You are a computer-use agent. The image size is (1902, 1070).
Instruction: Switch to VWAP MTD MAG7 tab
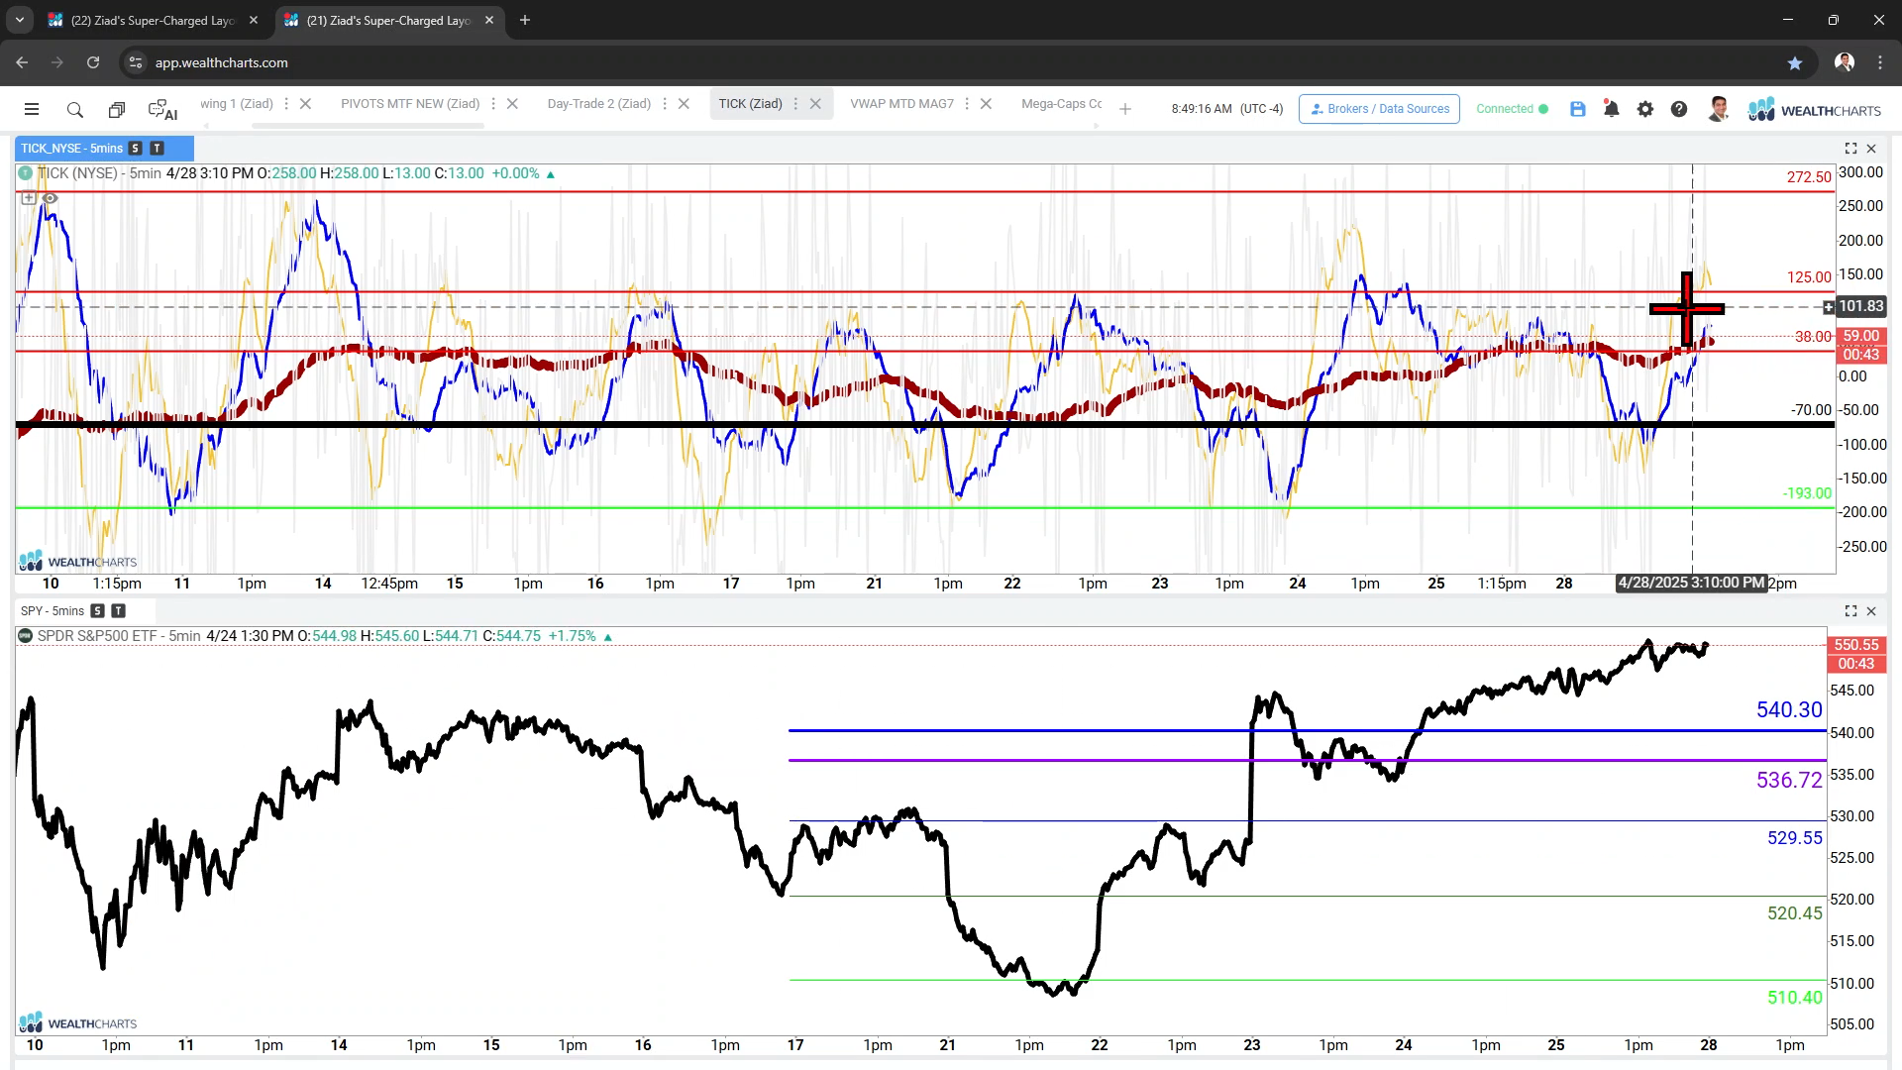click(901, 104)
